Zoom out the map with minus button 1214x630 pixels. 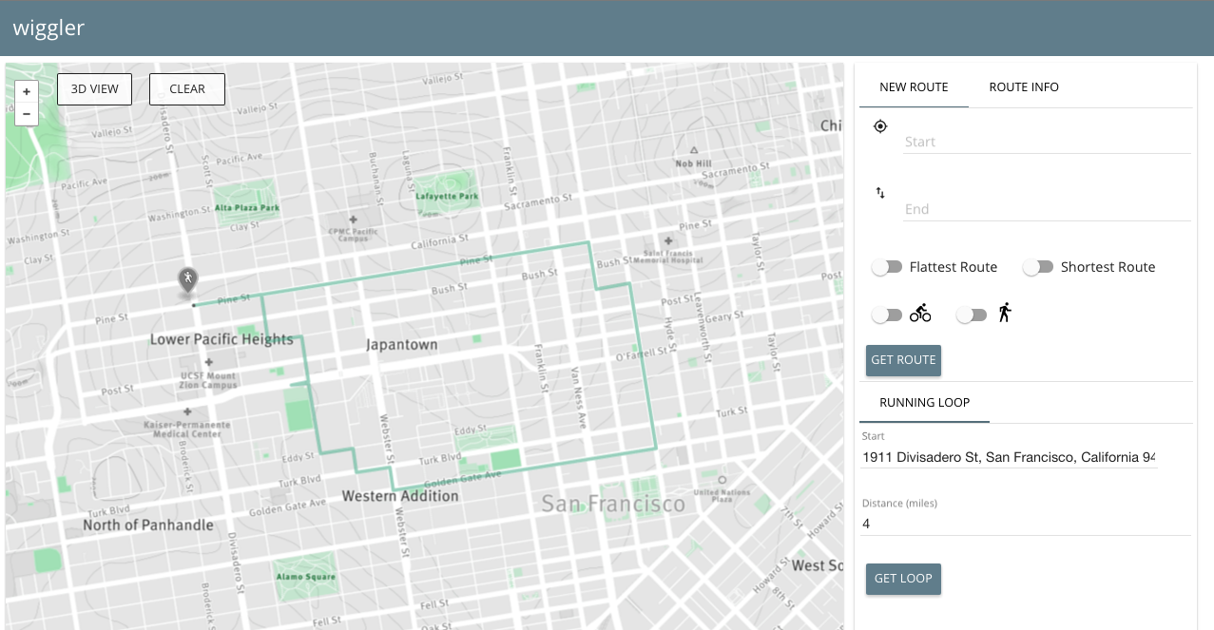coord(27,114)
